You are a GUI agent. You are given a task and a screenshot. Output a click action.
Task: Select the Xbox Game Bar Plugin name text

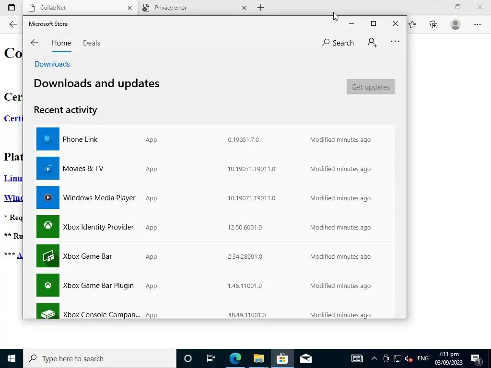point(98,286)
